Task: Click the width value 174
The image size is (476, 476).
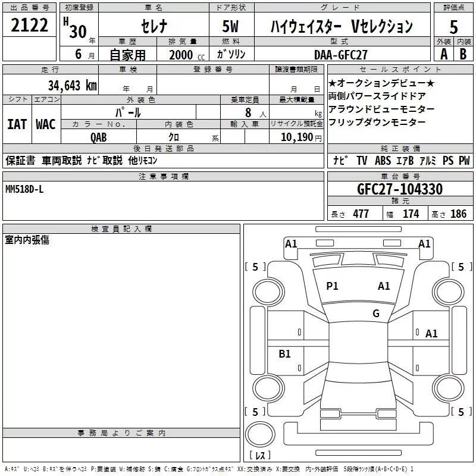Action: [x=411, y=214]
